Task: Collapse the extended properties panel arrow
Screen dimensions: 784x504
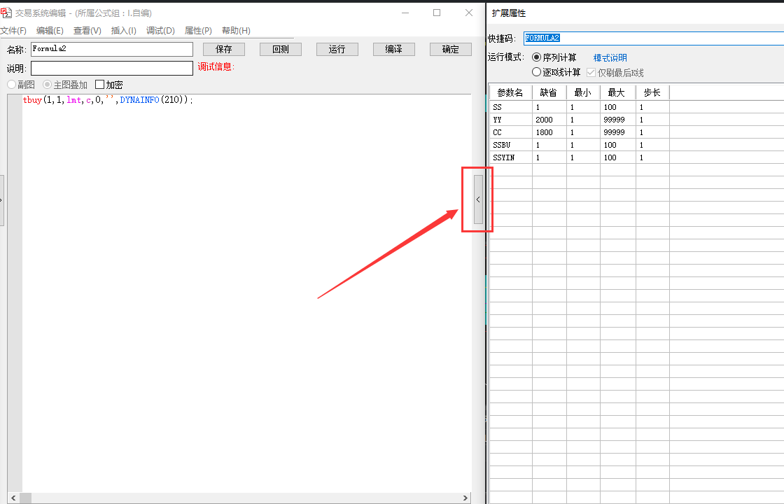Action: point(478,199)
